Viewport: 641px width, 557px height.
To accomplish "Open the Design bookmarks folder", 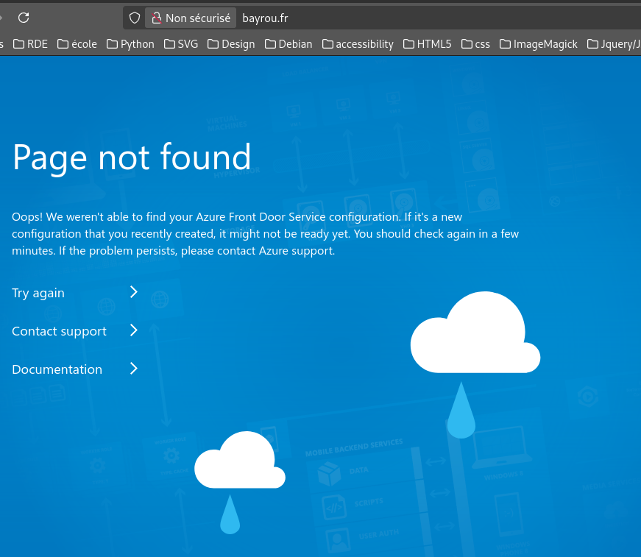I will tap(231, 43).
